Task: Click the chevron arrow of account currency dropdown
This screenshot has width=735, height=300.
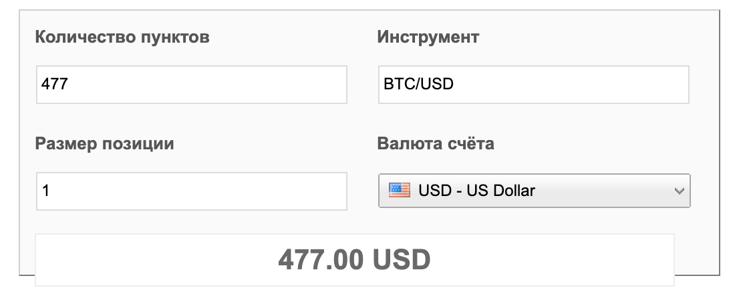Action: pos(679,191)
